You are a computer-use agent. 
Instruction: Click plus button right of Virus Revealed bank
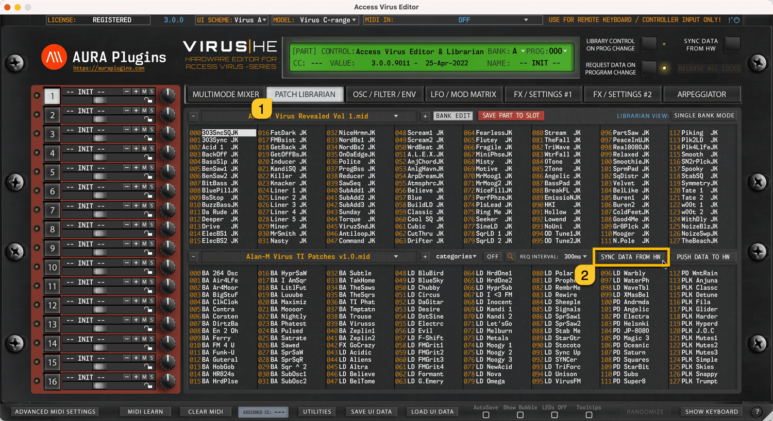tap(425, 116)
